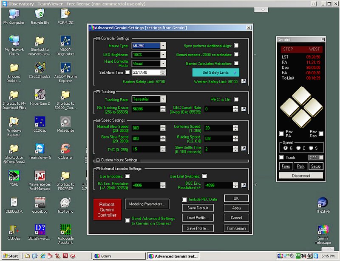Viewport: 340px width, 261px height.
Task: Switch to Gemini taskbar window
Action: point(119,256)
